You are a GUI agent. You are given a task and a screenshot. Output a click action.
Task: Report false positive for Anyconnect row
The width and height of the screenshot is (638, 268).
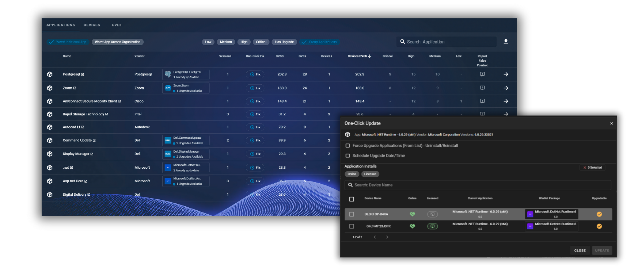click(x=482, y=101)
